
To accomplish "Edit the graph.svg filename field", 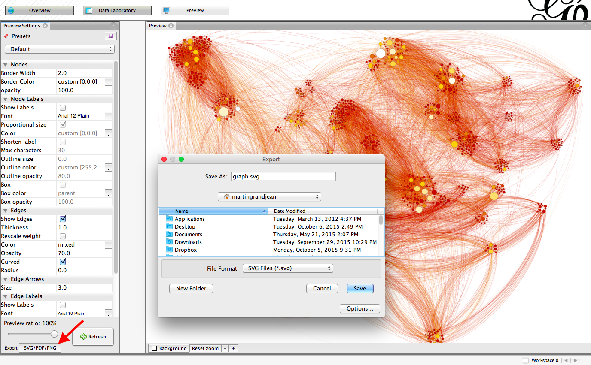I will 283,176.
